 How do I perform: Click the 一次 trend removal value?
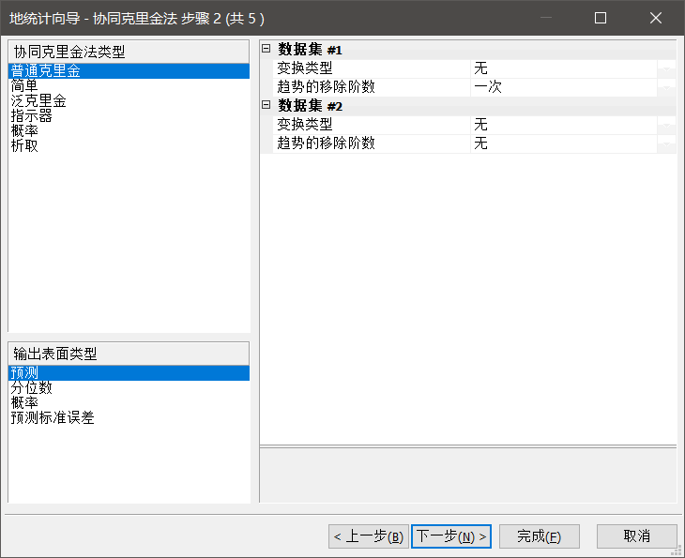488,87
